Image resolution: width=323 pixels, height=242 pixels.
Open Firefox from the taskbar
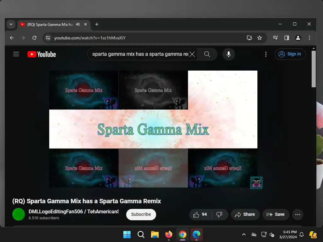169,234
